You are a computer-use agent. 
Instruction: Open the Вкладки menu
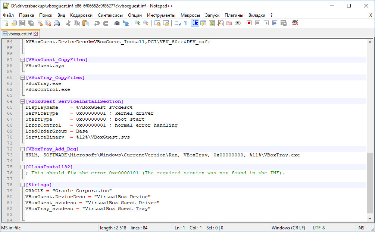257,15
